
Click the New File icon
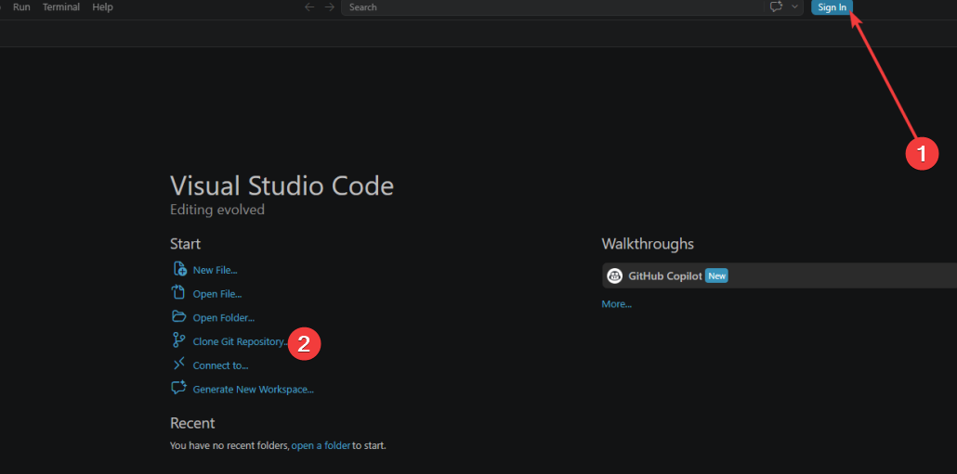tap(179, 269)
